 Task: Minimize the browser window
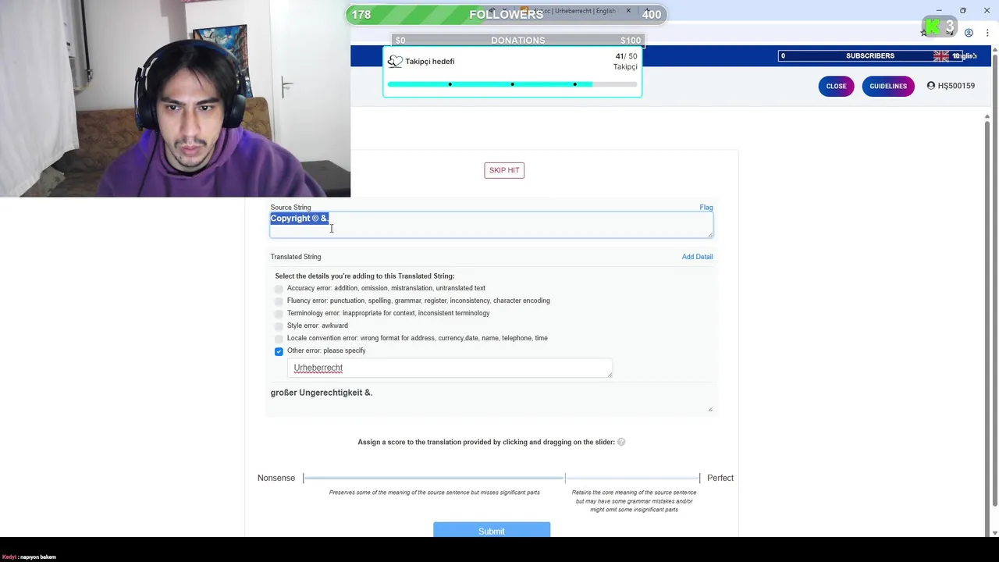[939, 10]
